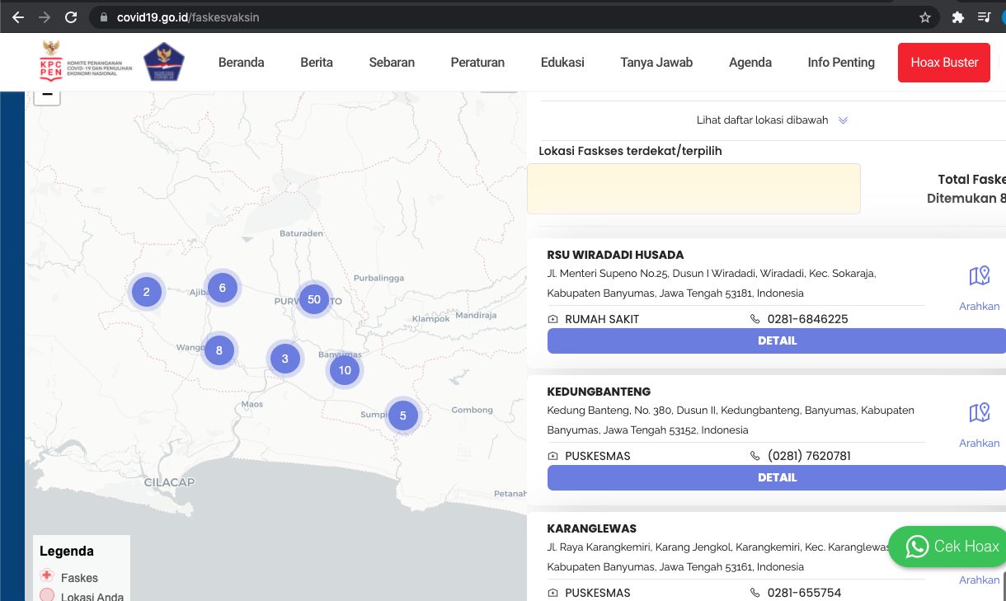Click the WhatsApp icon in Cek Hoax

click(x=917, y=547)
